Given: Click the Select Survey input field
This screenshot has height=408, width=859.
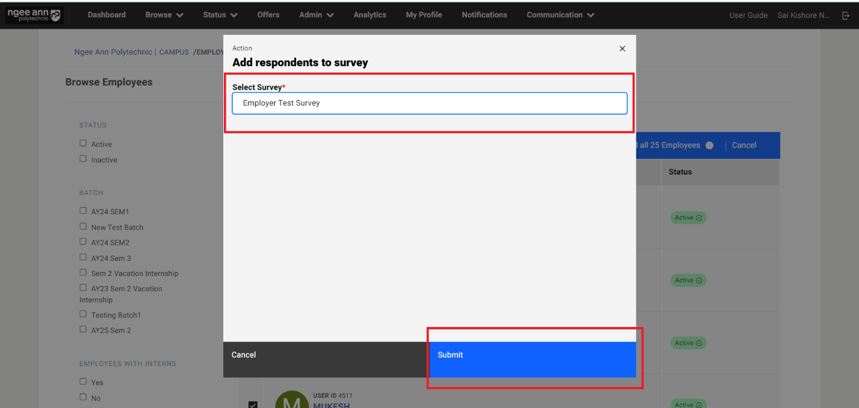Looking at the screenshot, I should click(429, 103).
